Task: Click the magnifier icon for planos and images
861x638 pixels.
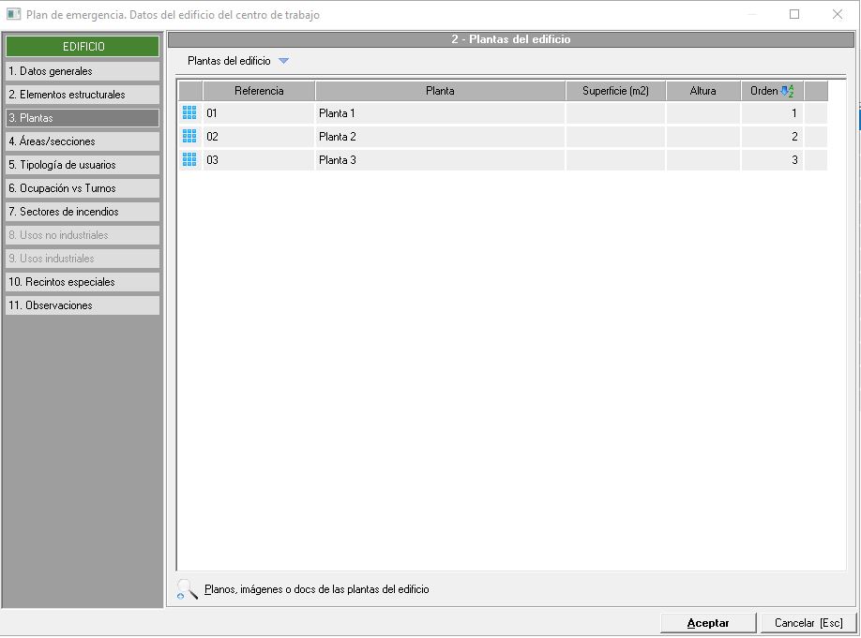Action: [188, 589]
